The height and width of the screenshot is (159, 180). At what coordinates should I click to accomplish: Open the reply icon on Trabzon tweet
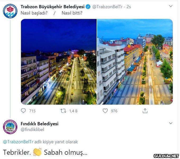coord(23,111)
